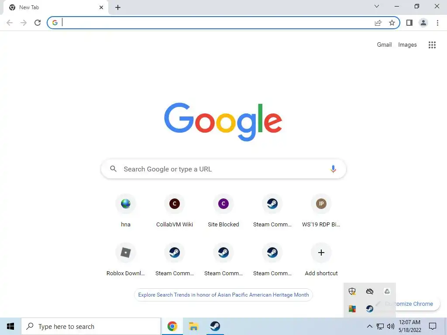Open the OneDrive cloud tray icon
This screenshot has width=447, height=335.
pos(370,291)
